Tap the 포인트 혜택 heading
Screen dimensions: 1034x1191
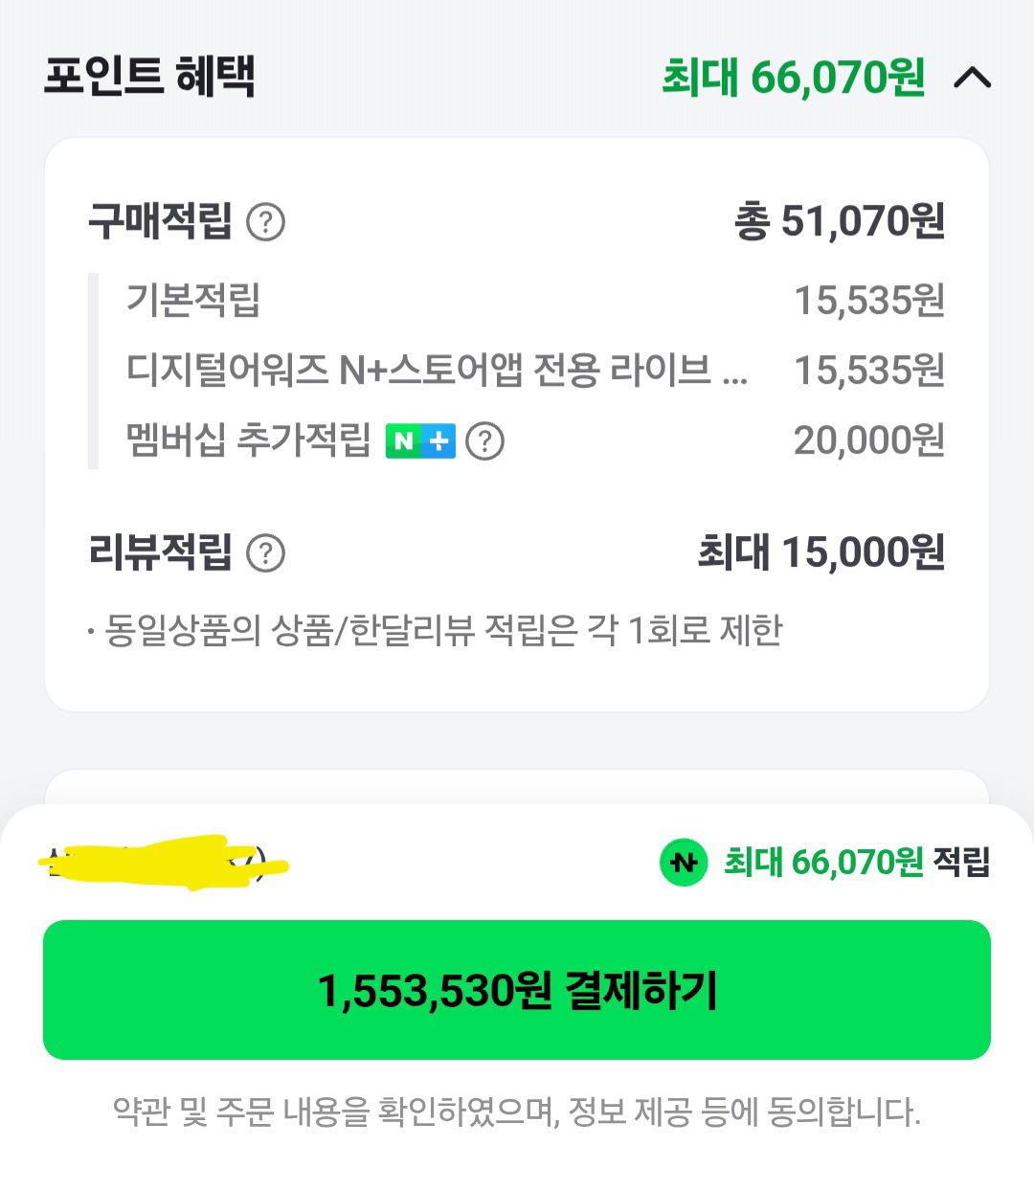tap(149, 76)
